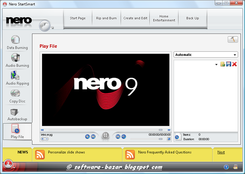
Task: Click the Stop playback button
Action: pos(87,137)
